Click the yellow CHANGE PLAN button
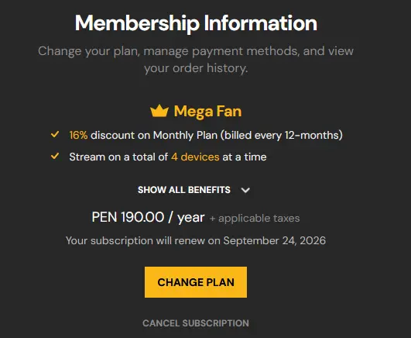Image resolution: width=411 pixels, height=338 pixels. point(196,282)
